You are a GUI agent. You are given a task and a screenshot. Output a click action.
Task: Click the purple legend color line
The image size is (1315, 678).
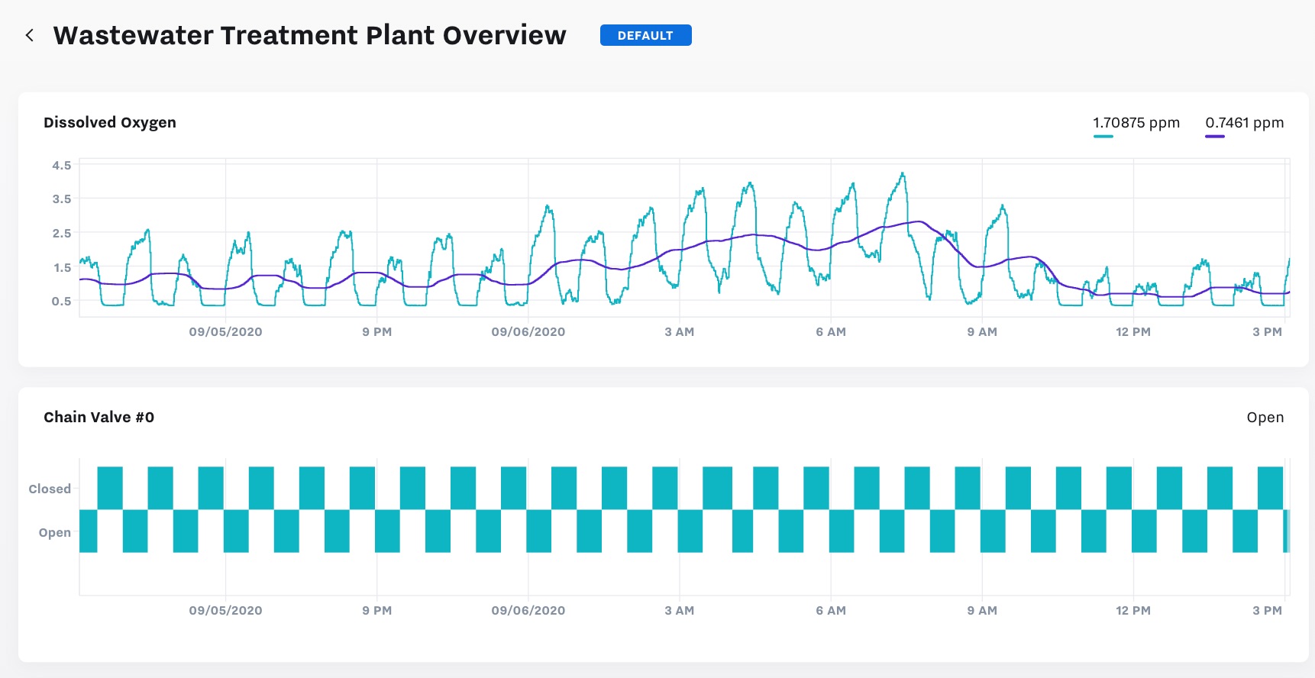[x=1215, y=137]
